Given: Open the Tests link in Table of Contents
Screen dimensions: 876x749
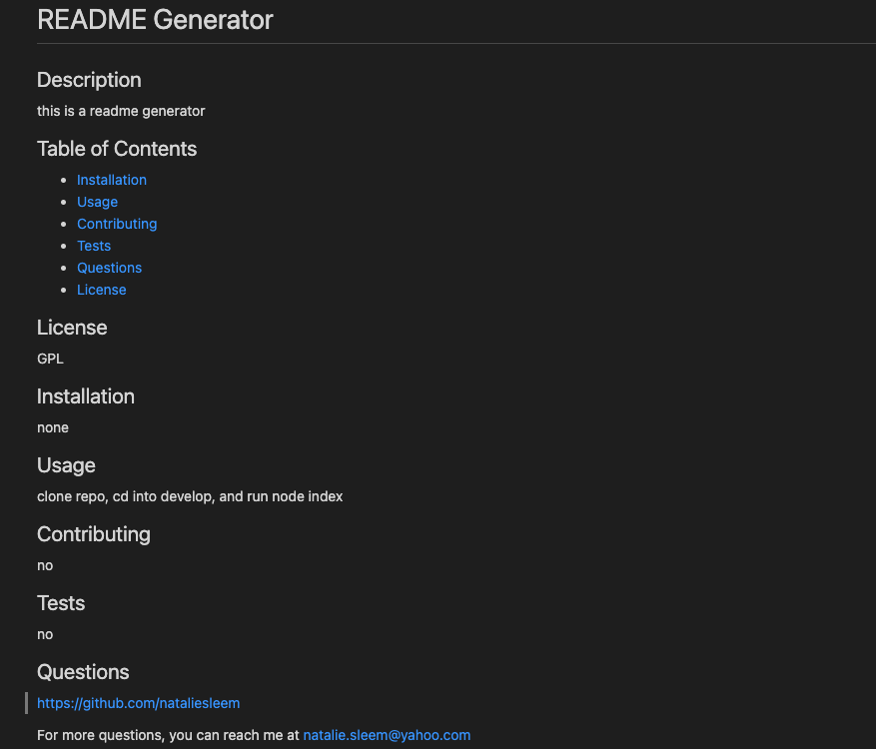Looking at the screenshot, I should coord(93,246).
